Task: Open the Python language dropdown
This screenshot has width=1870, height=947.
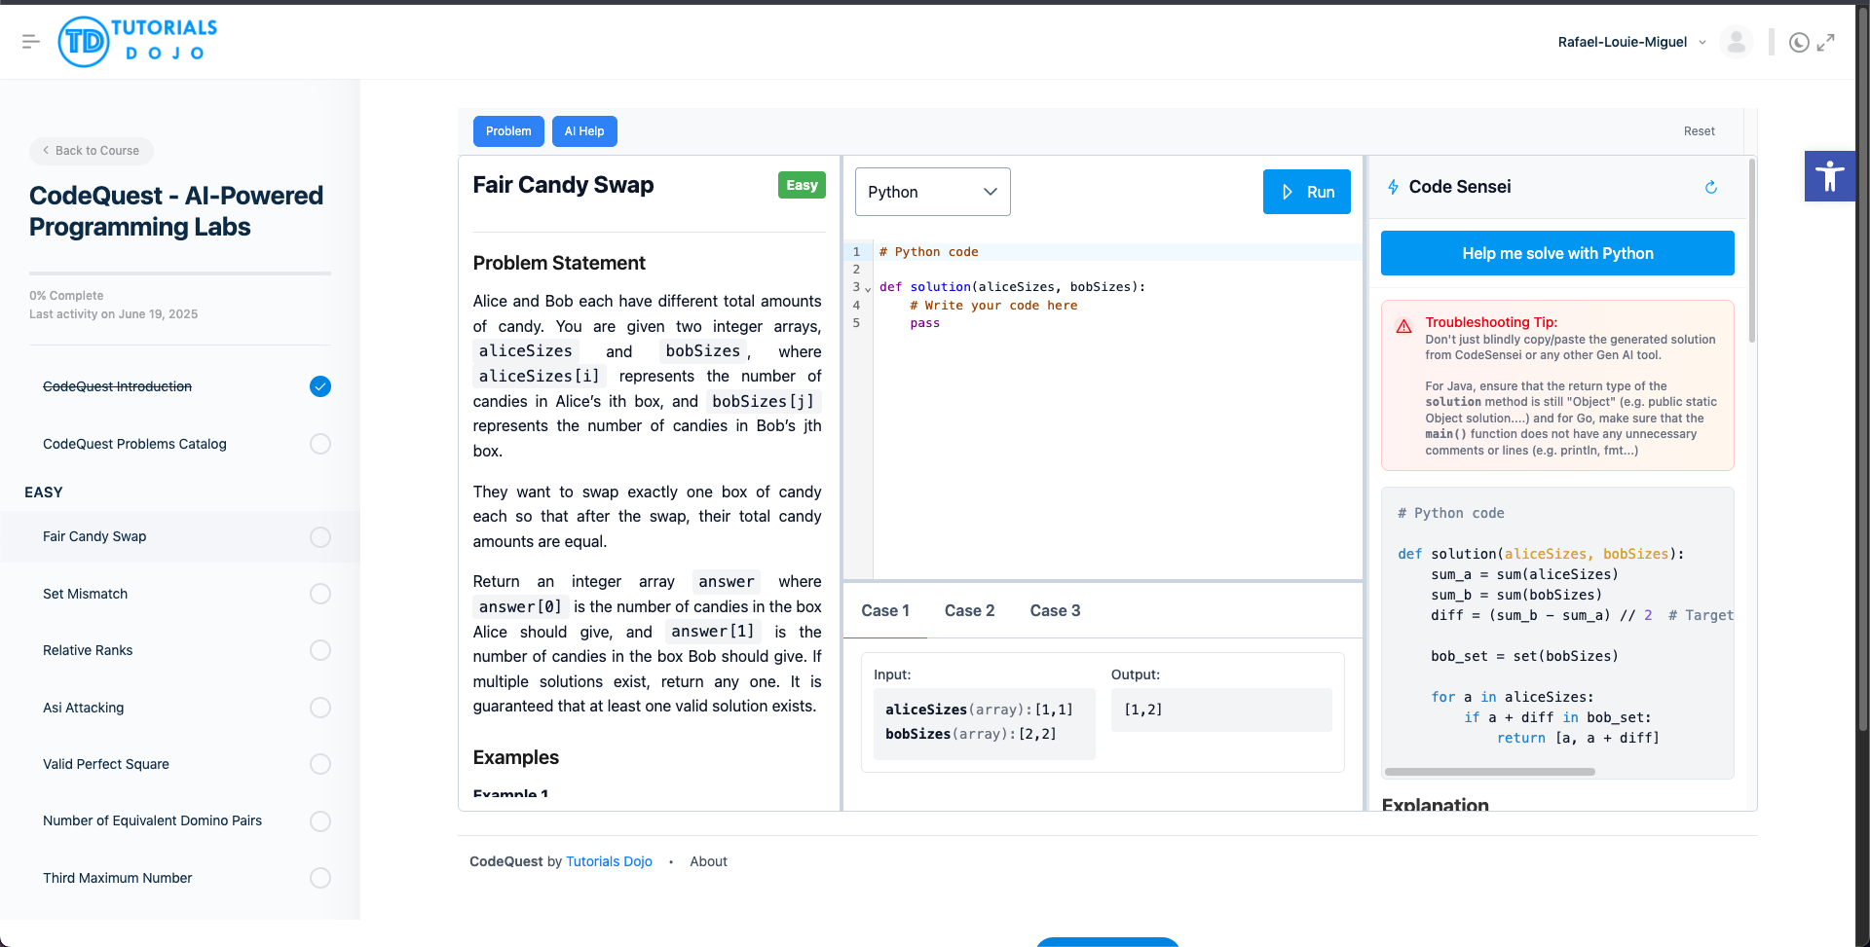Action: 932,192
